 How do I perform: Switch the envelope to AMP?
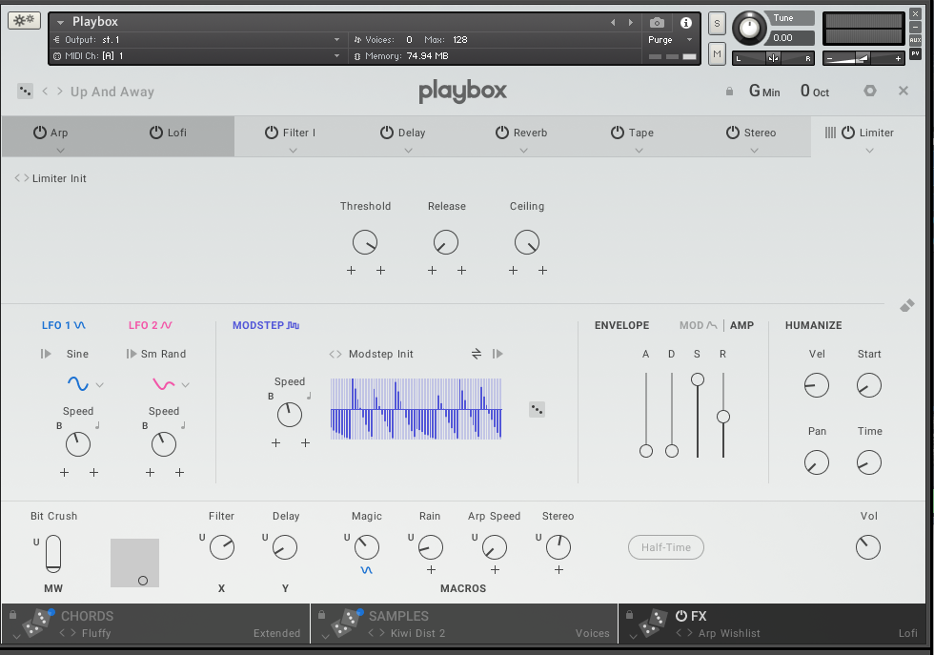click(x=741, y=325)
